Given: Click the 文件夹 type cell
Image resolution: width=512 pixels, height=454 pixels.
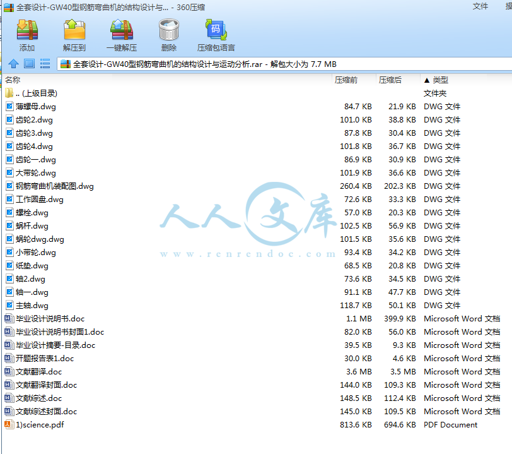Looking at the screenshot, I should pos(435,93).
